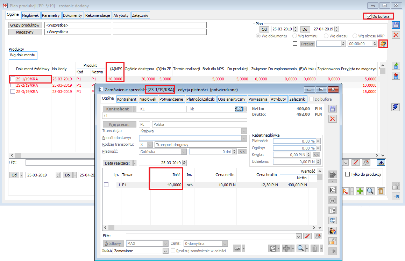Check the ZS-2/19/KRA row checkbox
Screen dimensions: 405x261
point(13,85)
